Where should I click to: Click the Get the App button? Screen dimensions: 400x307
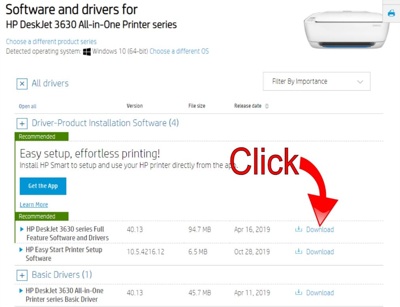click(43, 186)
